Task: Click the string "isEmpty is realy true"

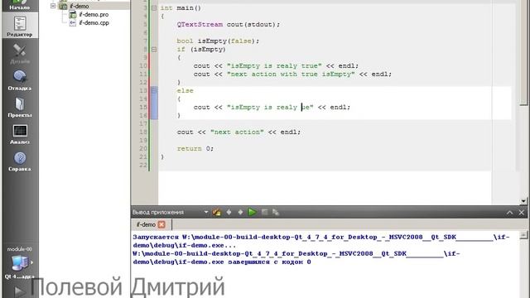Action: click(274, 66)
